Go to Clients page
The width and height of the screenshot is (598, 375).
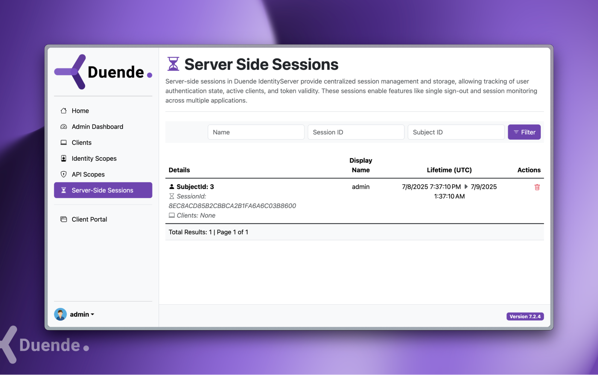(x=103, y=142)
